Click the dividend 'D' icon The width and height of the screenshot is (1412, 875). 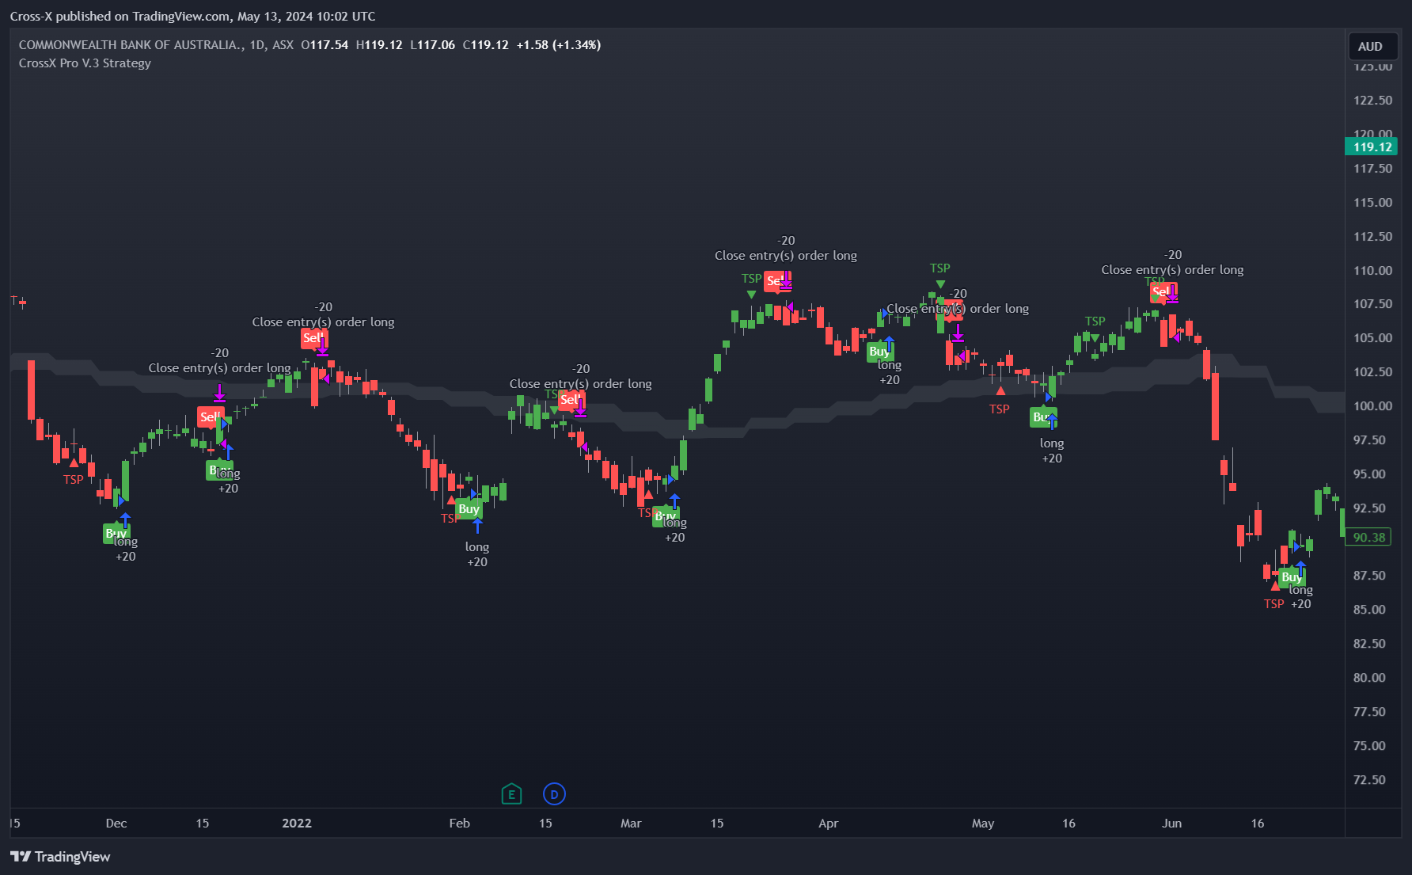coord(554,793)
